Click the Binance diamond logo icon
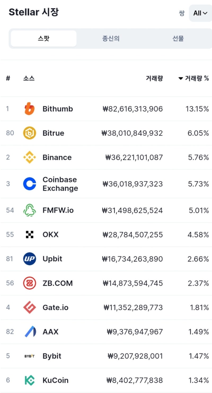212x393 pixels. [x=29, y=157]
